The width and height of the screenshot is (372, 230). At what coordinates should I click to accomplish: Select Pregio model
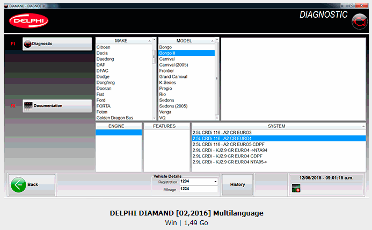[186, 88]
